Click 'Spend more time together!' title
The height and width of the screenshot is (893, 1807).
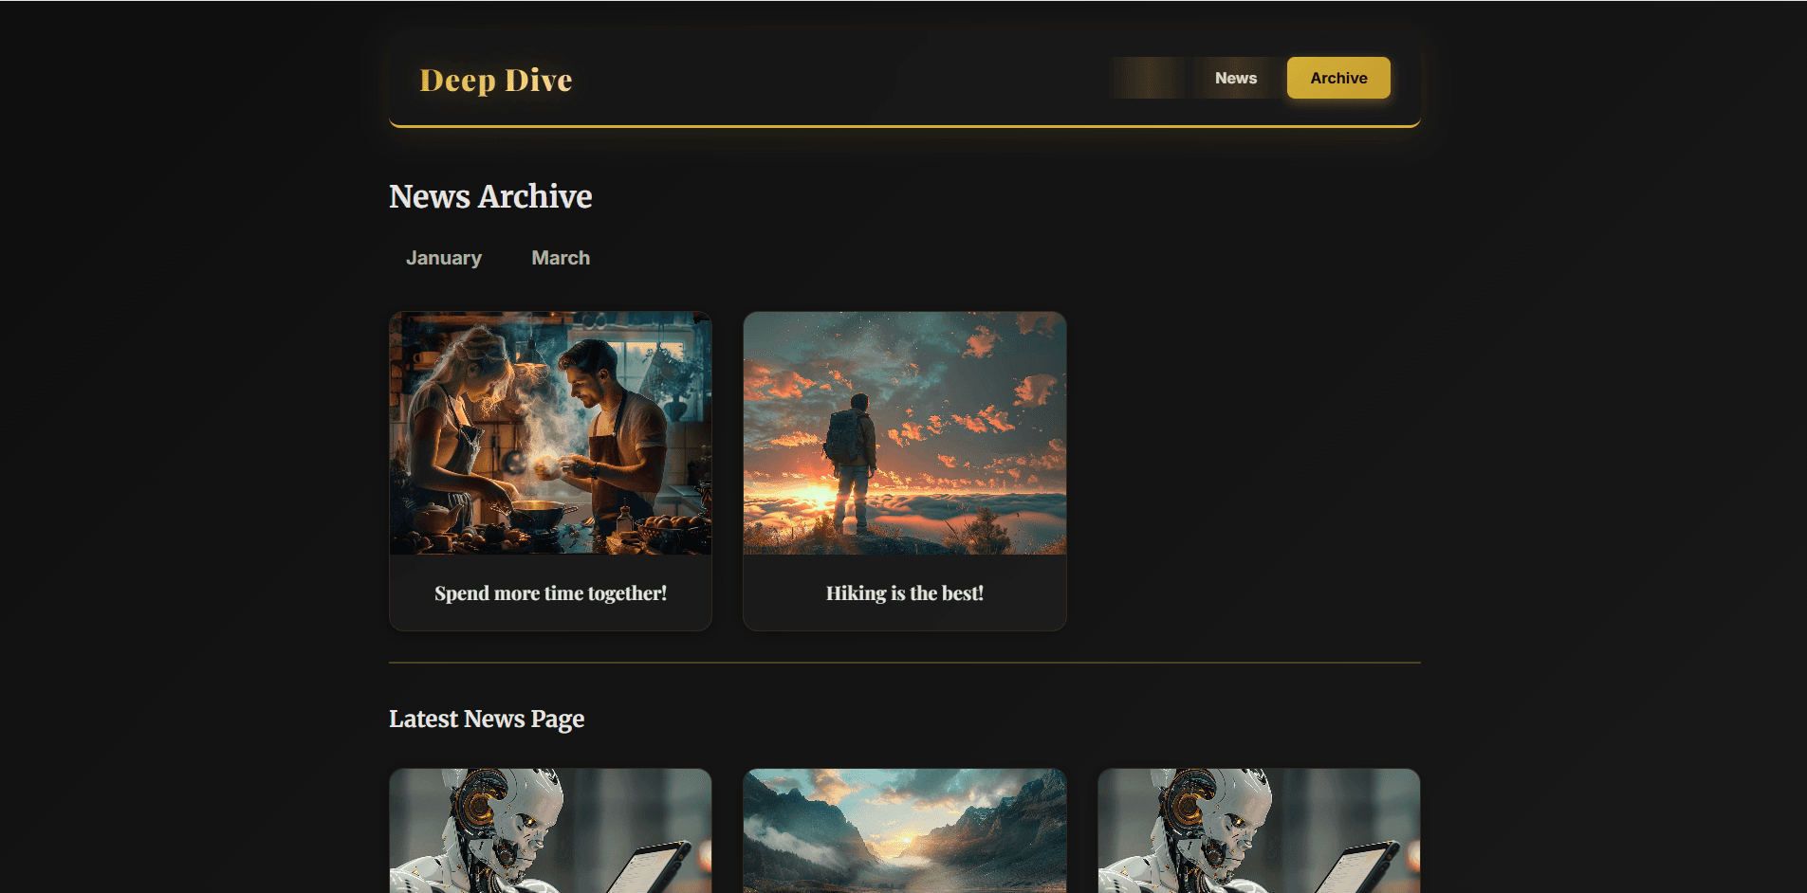(550, 593)
